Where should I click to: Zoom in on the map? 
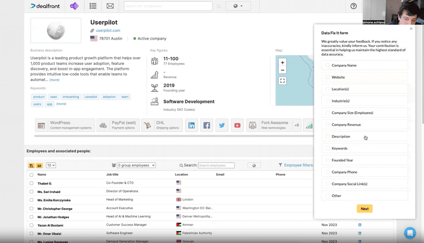[282, 62]
